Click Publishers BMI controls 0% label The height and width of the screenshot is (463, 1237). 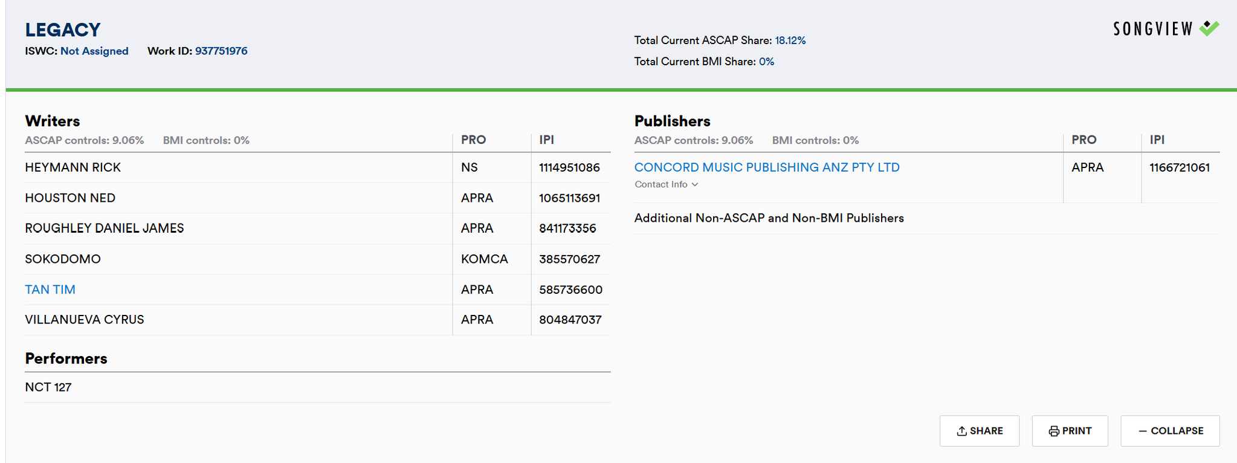point(815,140)
